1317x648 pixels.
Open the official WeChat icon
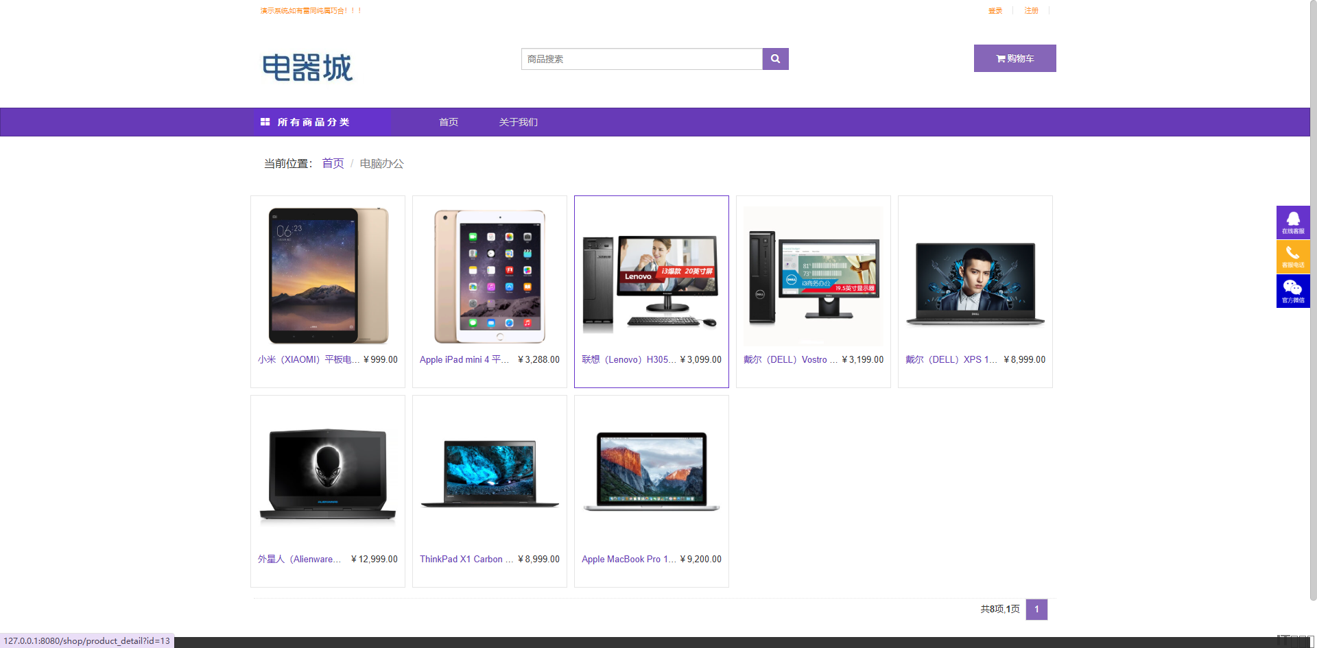[1293, 291]
